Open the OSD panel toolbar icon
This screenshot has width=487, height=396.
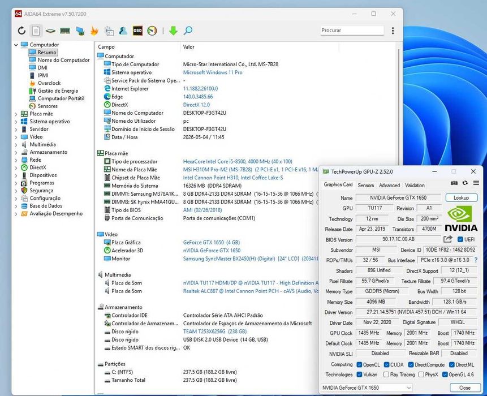click(137, 31)
